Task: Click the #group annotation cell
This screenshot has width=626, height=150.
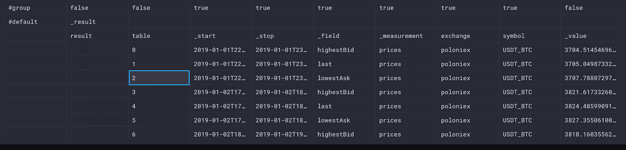Action: click(36, 8)
